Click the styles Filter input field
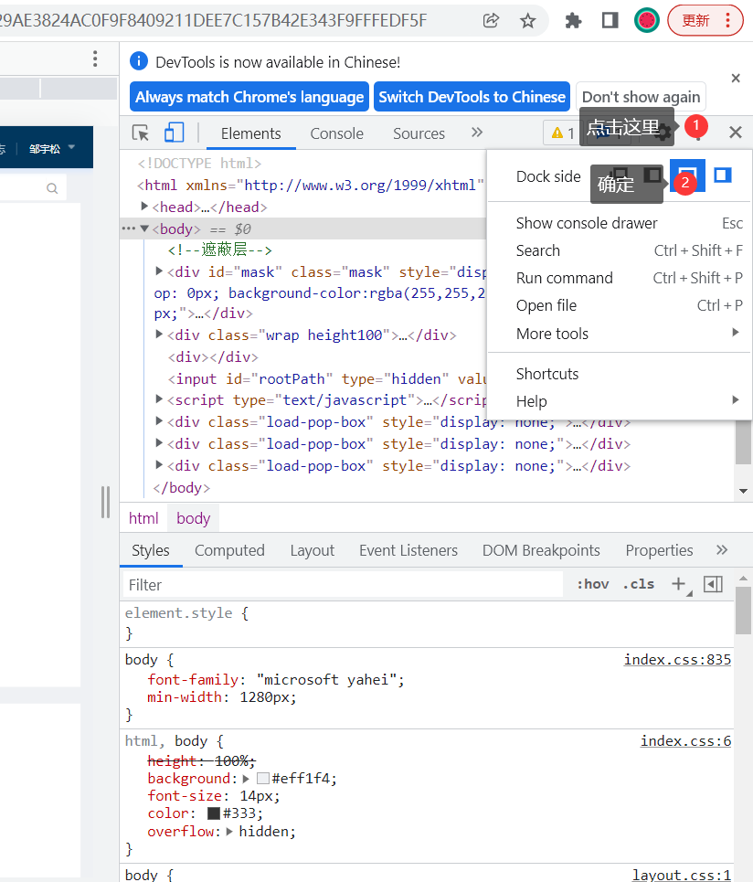Viewport: 753px width, 882px height. pyautogui.click(x=343, y=585)
